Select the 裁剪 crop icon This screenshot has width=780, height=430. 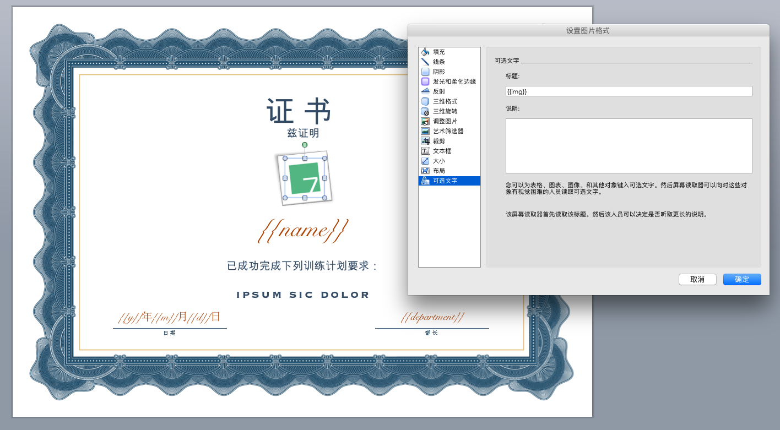425,141
